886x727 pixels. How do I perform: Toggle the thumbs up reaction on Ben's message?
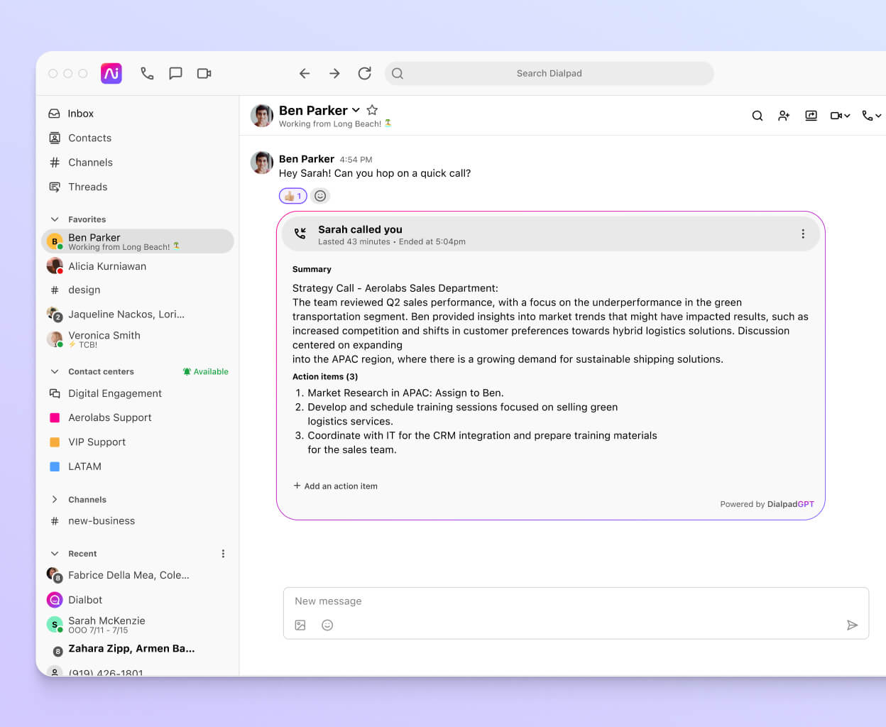coord(292,195)
